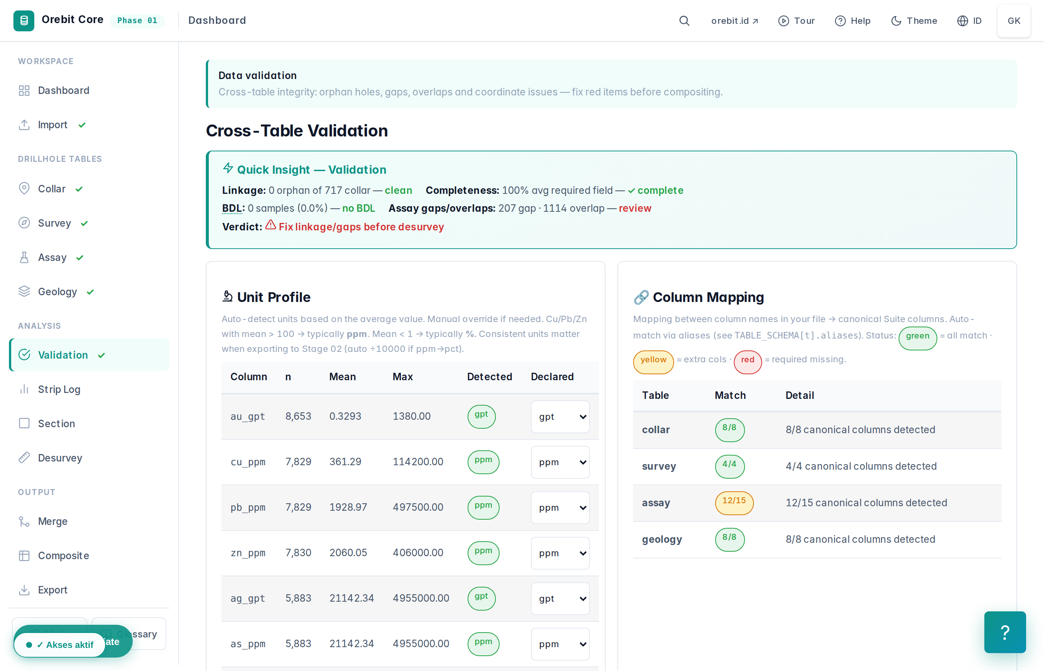This screenshot has width=1044, height=671.
Task: Click the Section square icon
Action: click(x=24, y=423)
